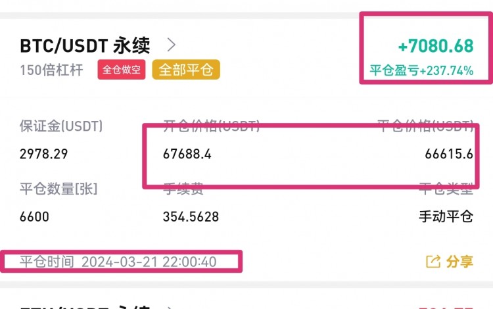Tap 平仓盈亏 +237.74% percentage text
The image size is (493, 309).
[x=421, y=70]
